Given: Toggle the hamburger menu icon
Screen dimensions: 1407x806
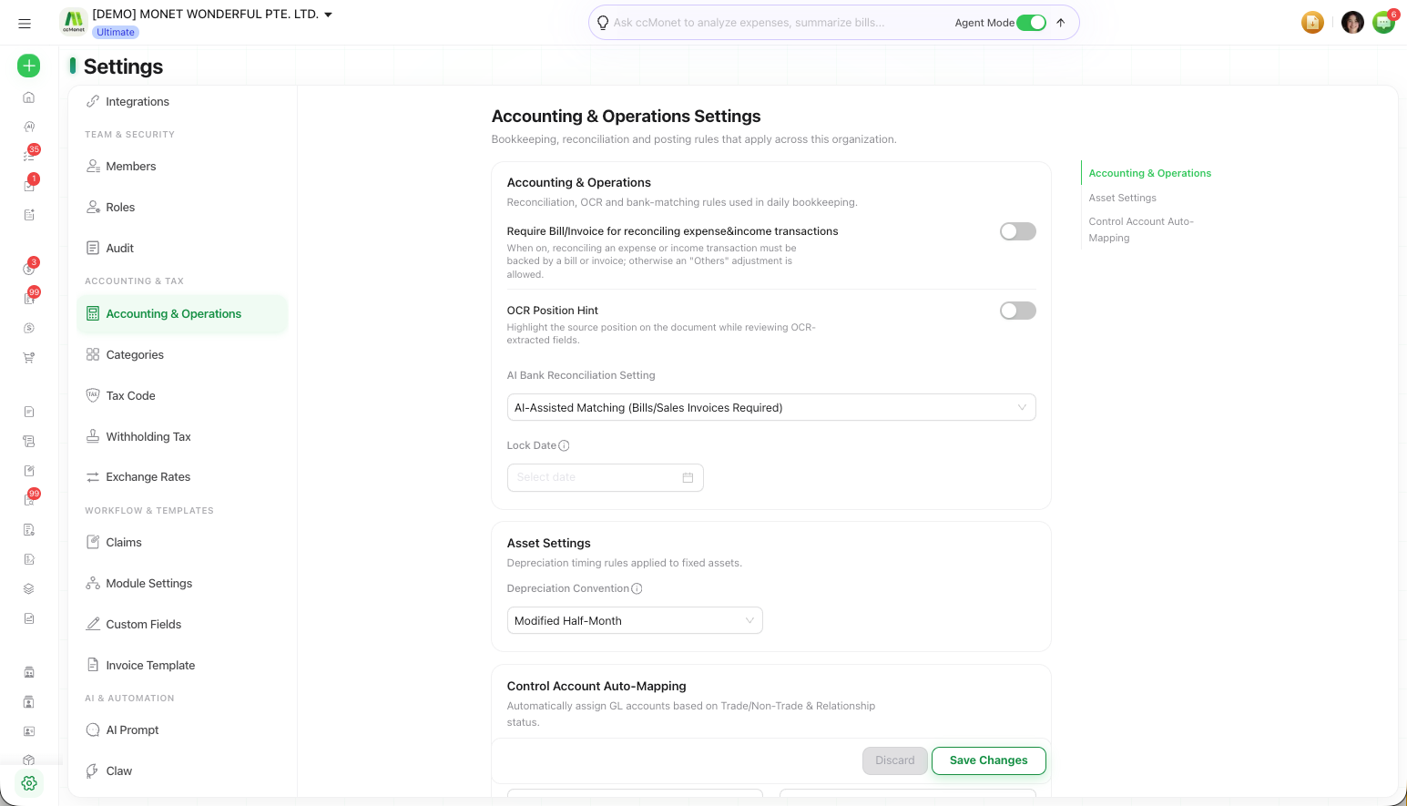Looking at the screenshot, I should click(x=25, y=24).
